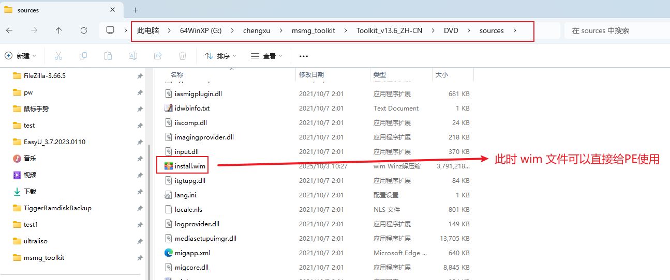This screenshot has width=670, height=280.
Task: Click the Delete trash can icon
Action: pos(183,56)
